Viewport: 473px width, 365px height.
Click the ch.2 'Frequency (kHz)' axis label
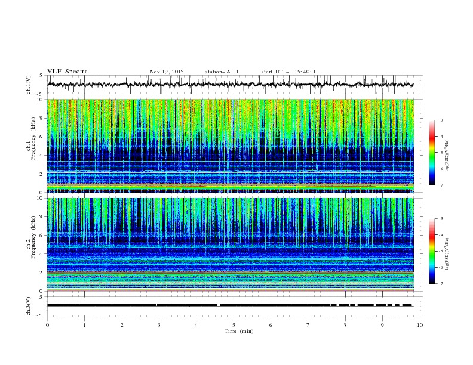tap(33, 237)
